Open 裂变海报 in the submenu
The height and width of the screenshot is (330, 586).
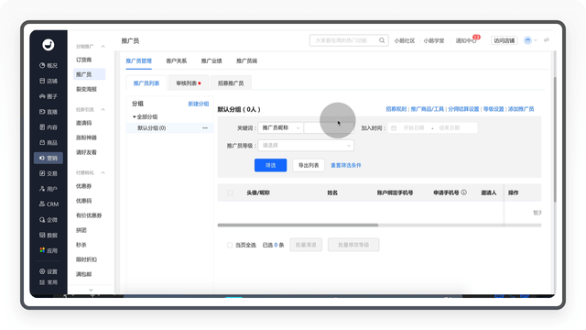(87, 89)
